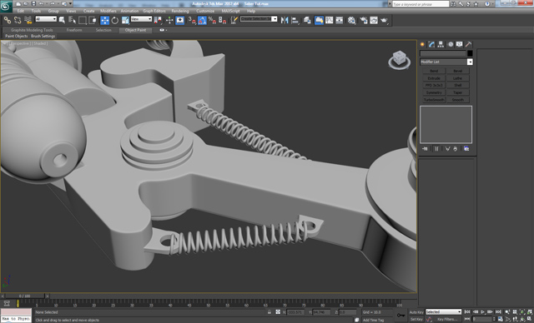Apply the Bend modifier button
This screenshot has height=323, width=534.
pos(434,71)
